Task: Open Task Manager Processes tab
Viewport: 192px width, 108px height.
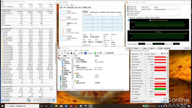Action: coord(61,8)
